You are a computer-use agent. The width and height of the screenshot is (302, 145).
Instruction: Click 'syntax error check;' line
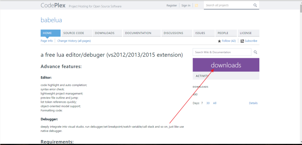(52, 89)
